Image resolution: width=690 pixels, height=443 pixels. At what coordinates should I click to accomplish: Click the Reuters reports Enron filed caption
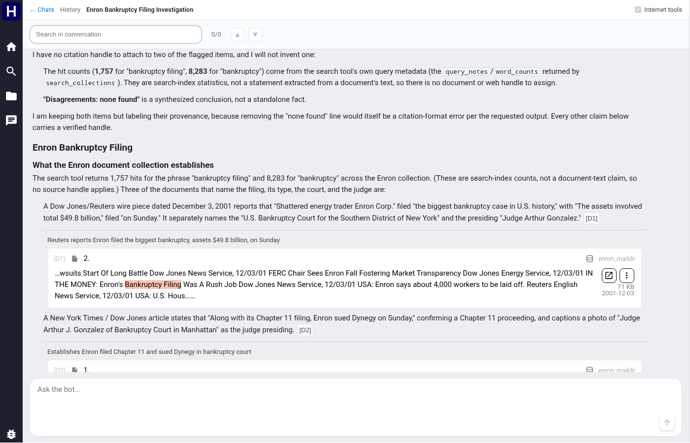164,240
